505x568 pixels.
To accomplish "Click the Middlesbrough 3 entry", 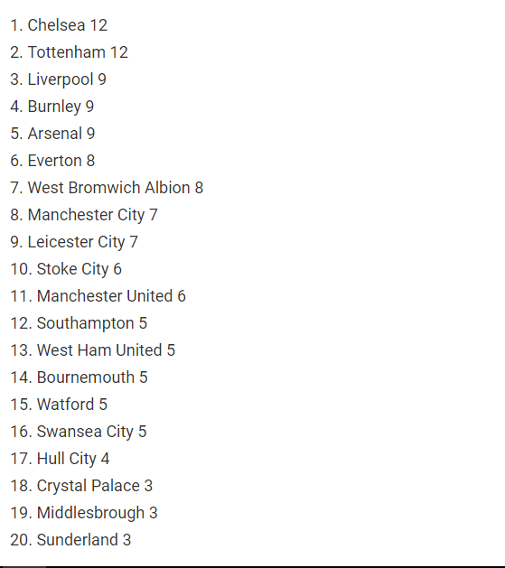I will coord(84,513).
